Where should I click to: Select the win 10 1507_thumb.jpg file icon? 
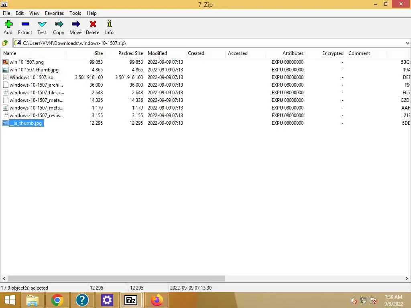[x=6, y=70]
